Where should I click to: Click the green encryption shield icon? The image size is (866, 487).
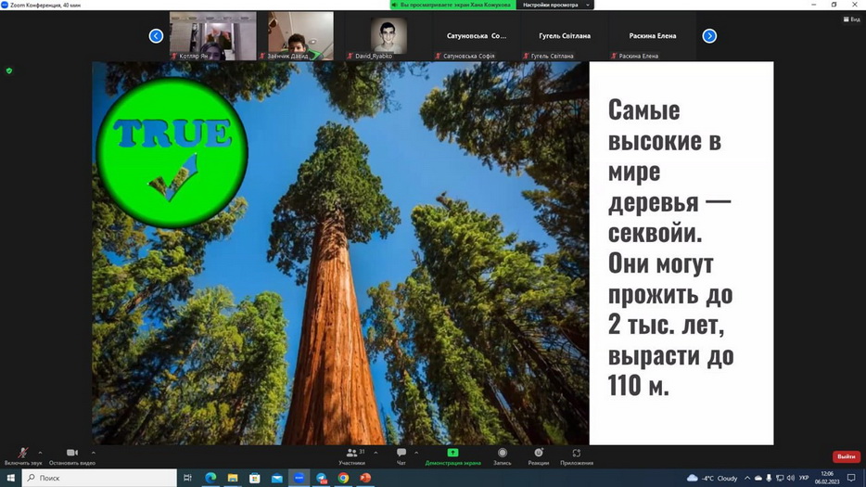coord(9,70)
